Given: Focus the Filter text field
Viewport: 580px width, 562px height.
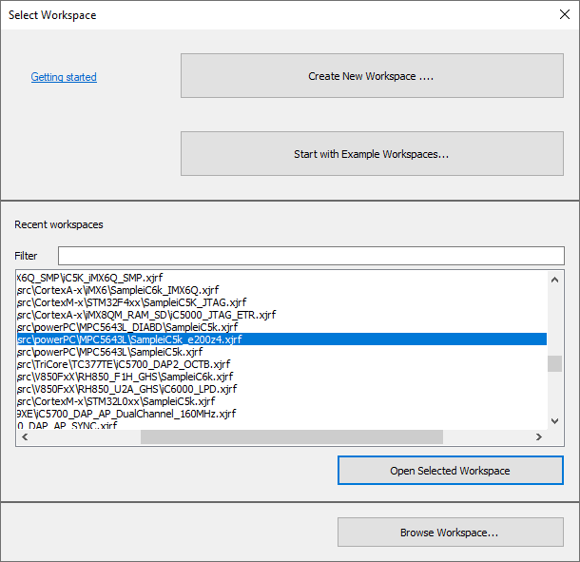Looking at the screenshot, I should click(x=310, y=256).
